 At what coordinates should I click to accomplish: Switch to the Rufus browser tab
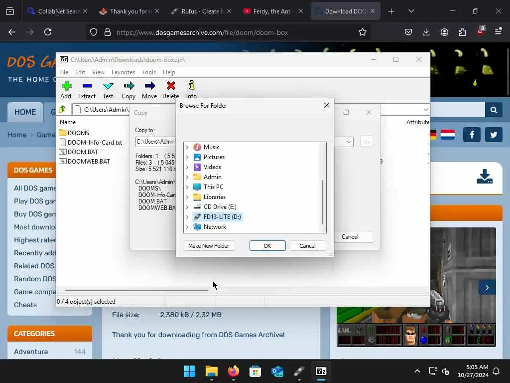(x=201, y=11)
